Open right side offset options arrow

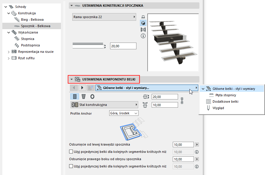pyautogui.click(x=197, y=159)
